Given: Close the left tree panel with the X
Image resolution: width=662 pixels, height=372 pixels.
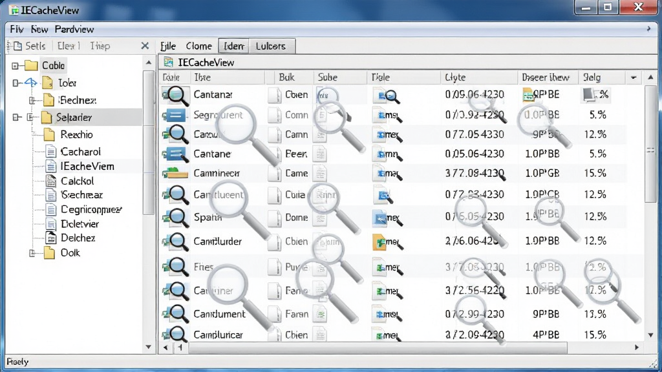Looking at the screenshot, I should pos(145,46).
